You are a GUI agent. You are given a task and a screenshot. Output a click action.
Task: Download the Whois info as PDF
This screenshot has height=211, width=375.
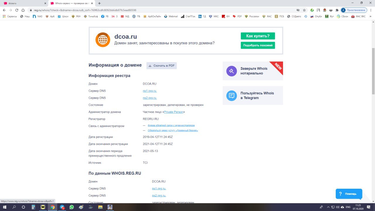[x=161, y=66]
